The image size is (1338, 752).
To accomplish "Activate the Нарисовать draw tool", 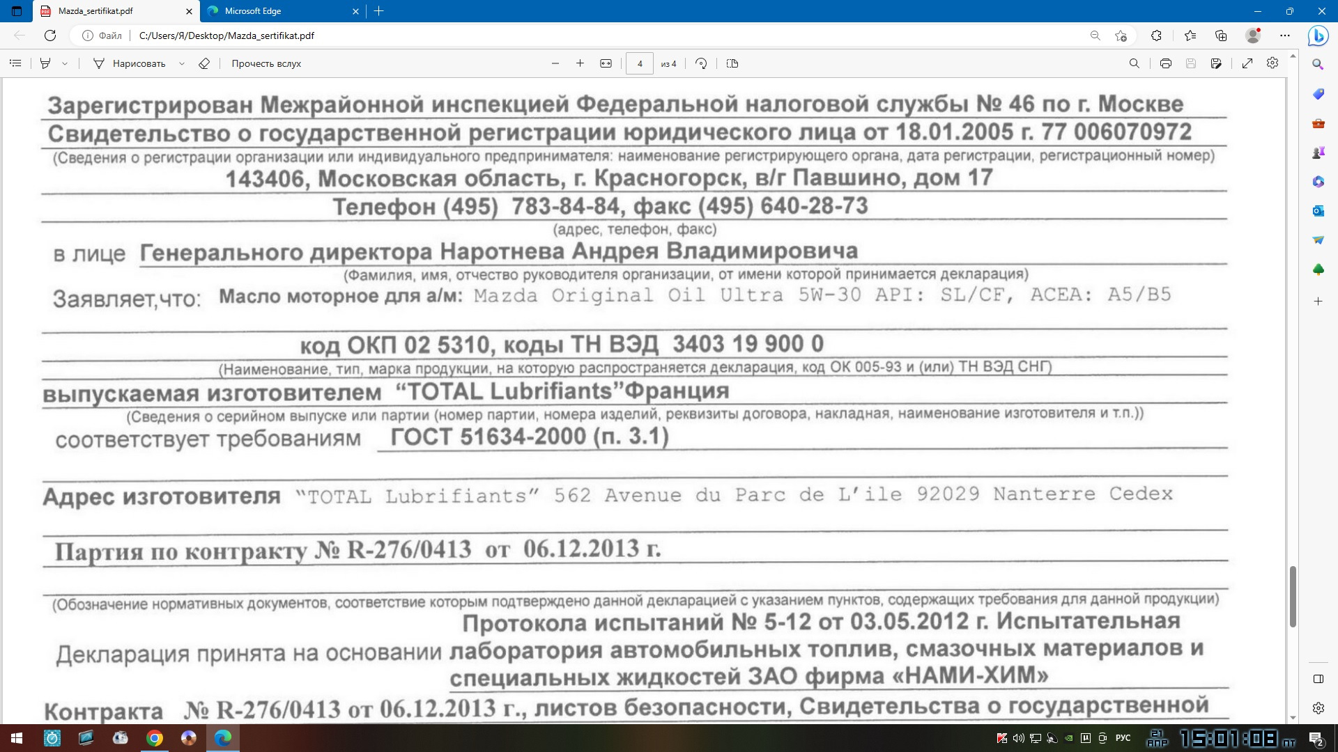I will point(130,63).
